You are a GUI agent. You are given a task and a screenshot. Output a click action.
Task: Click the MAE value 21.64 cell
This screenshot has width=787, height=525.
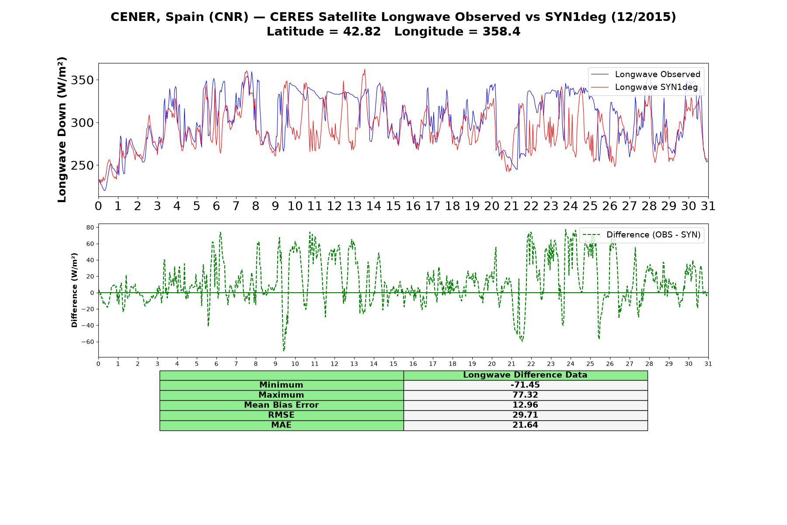point(526,425)
